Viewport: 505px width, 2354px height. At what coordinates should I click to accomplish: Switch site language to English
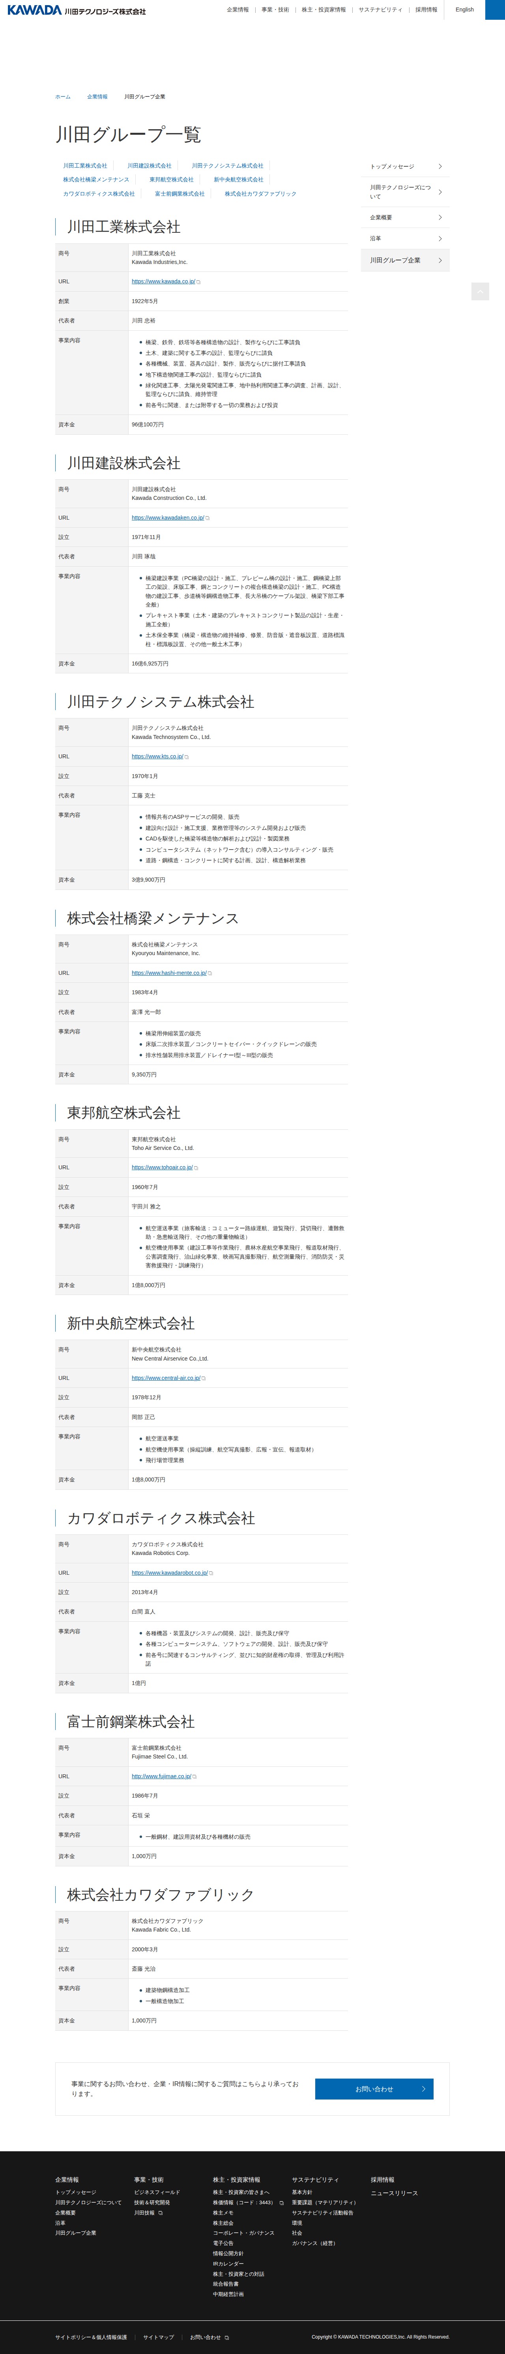(465, 10)
